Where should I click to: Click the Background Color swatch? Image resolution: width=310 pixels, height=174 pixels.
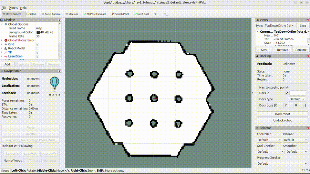tap(38, 32)
